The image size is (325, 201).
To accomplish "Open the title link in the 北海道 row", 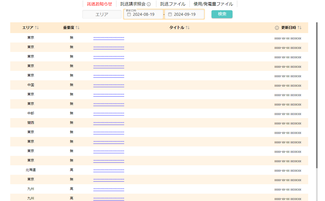I will 109,170.
